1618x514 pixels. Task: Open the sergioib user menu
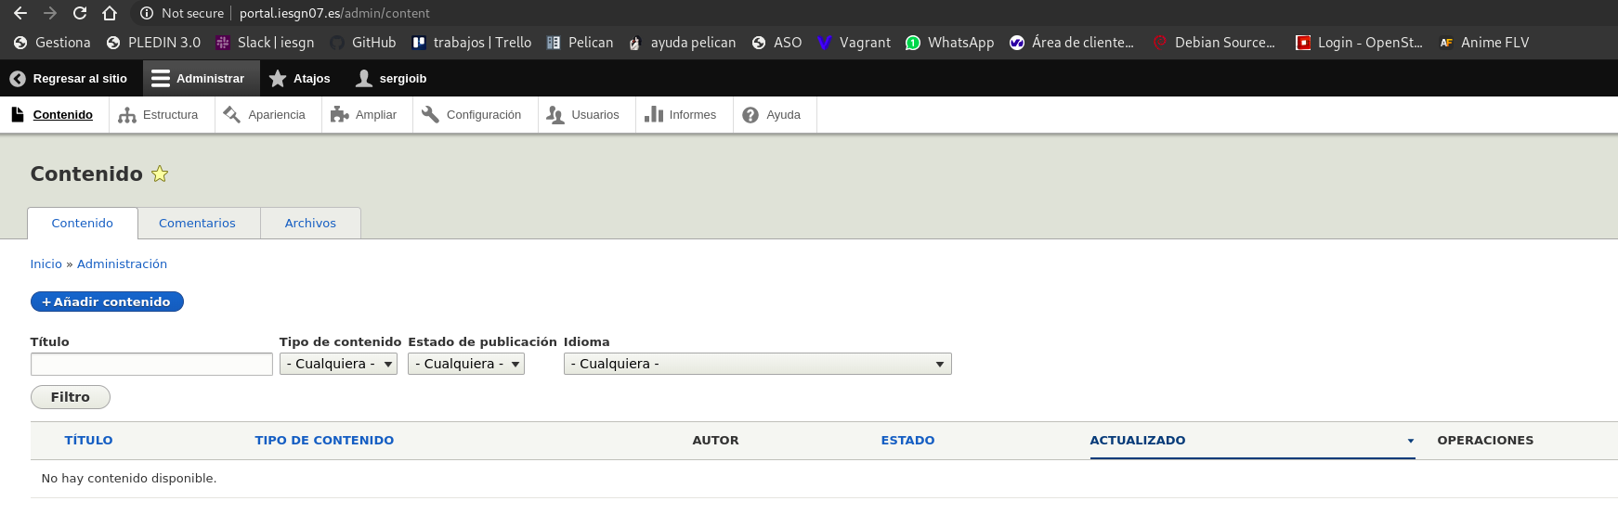(x=391, y=79)
